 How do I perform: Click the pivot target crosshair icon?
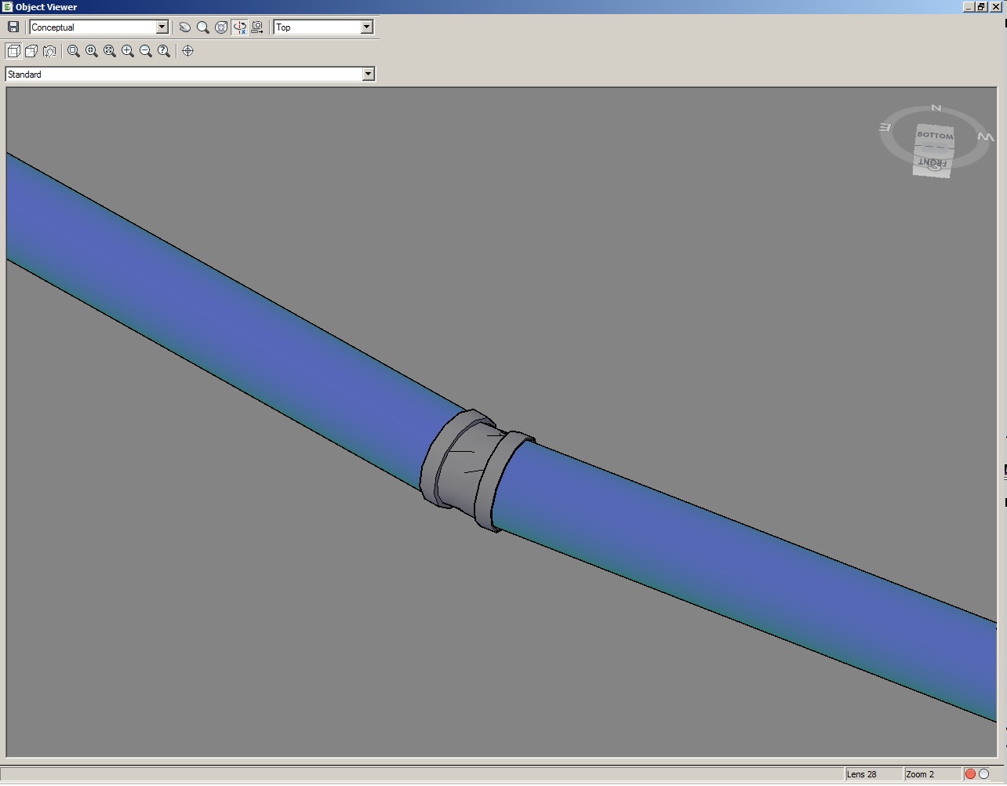click(187, 51)
